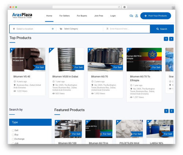Collapse the Type filter panel header
The image size is (183, 155).
(x=30, y=122)
